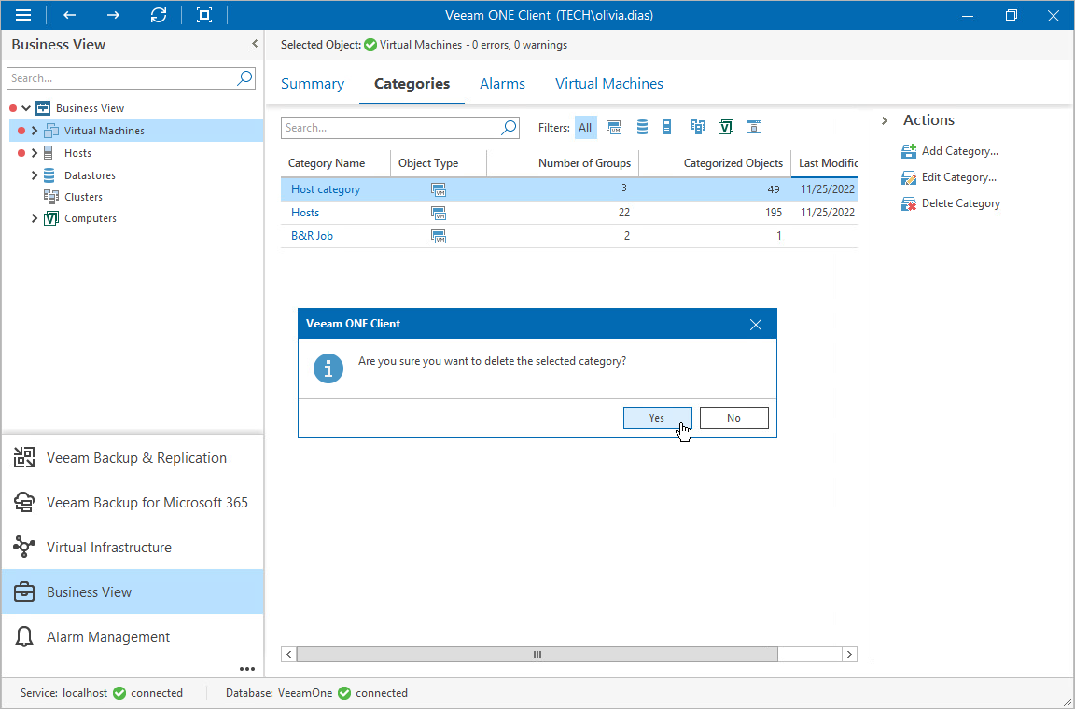The image size is (1075, 709).
Task: Click the Datastores database icon in tree
Action: (x=49, y=174)
